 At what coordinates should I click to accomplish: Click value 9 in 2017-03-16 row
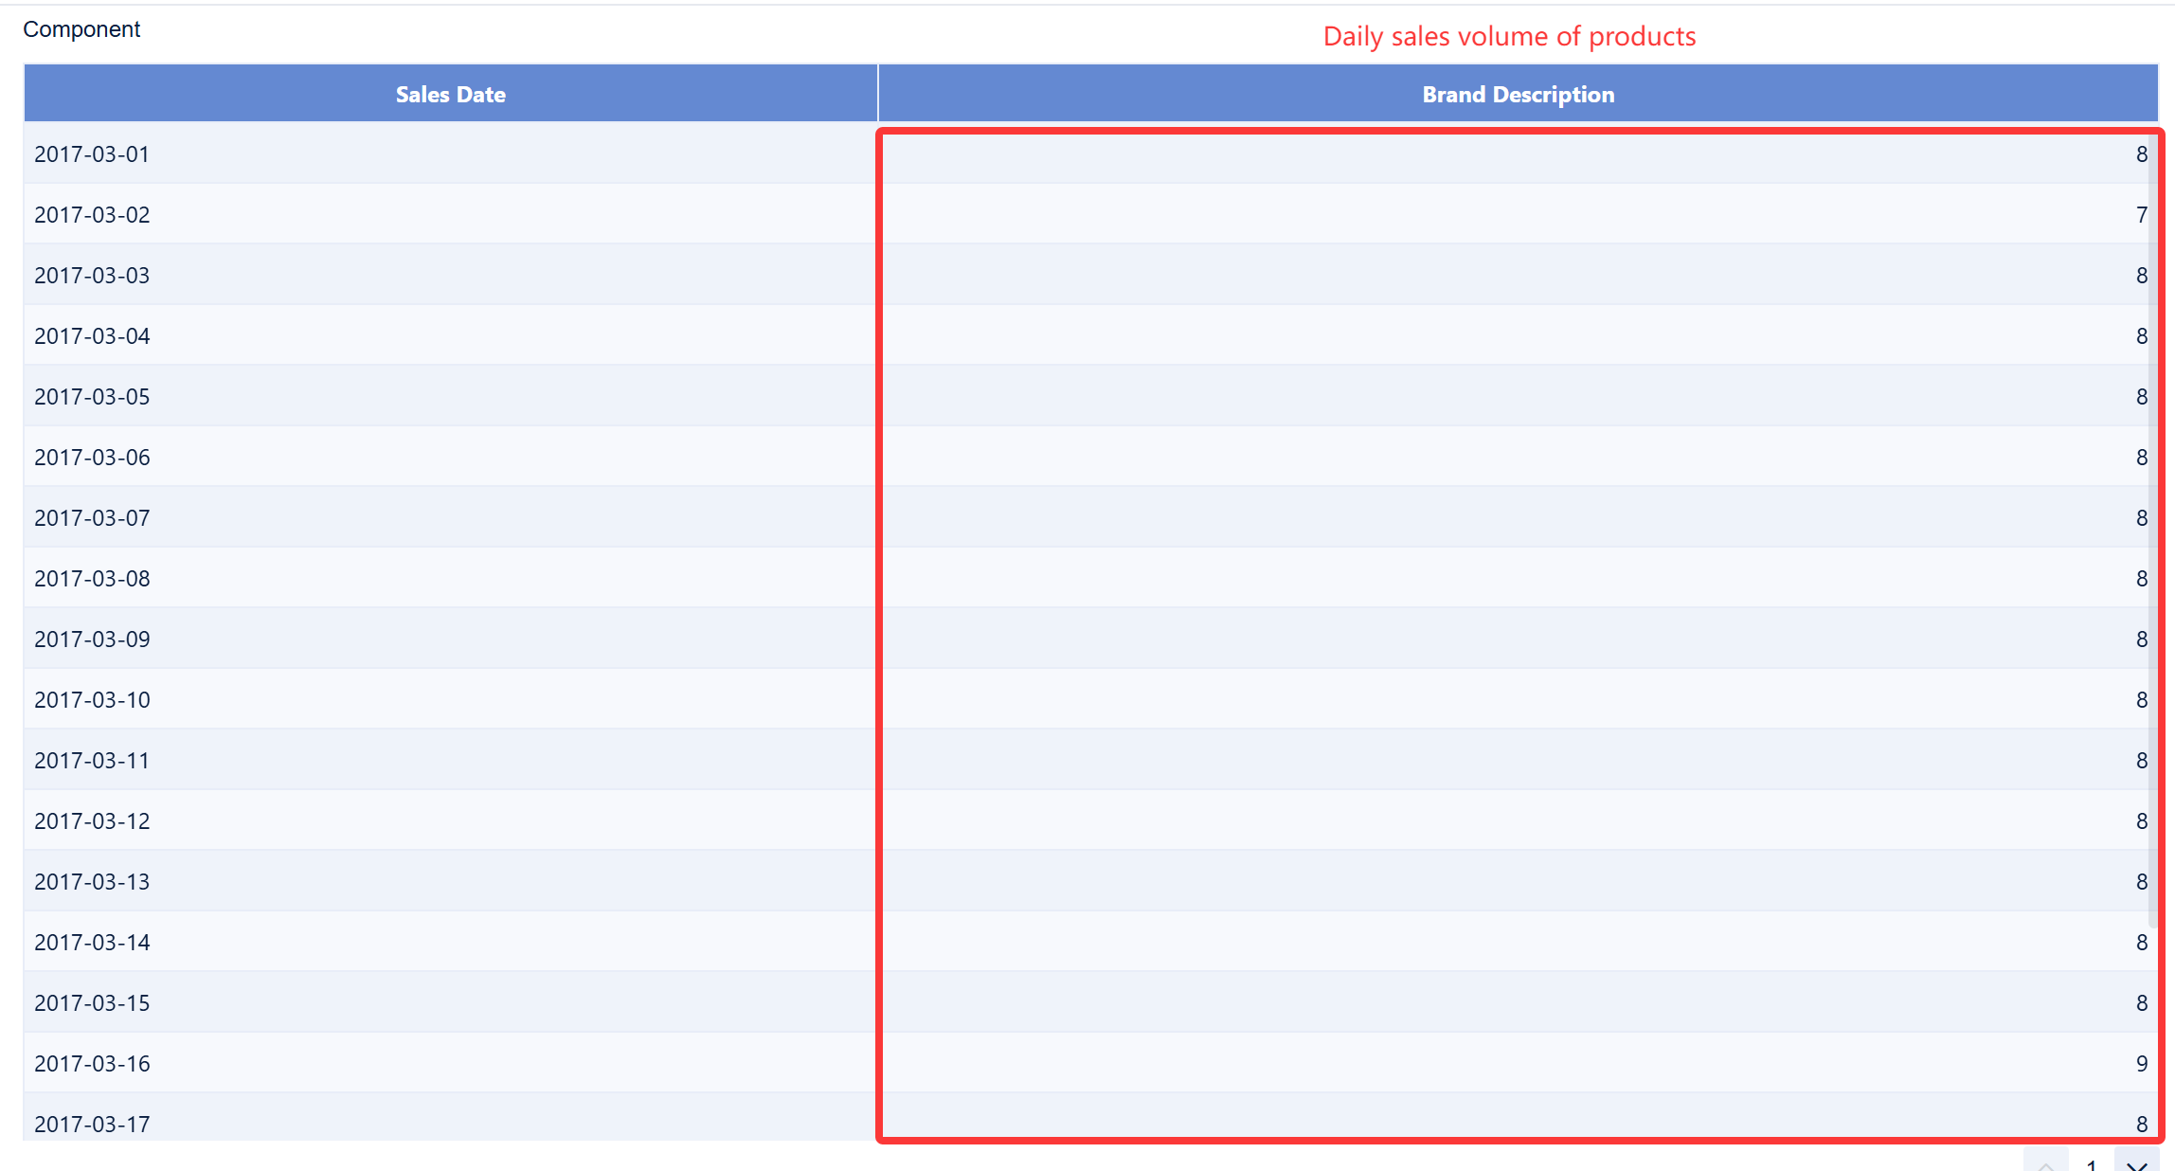[x=2141, y=1064]
